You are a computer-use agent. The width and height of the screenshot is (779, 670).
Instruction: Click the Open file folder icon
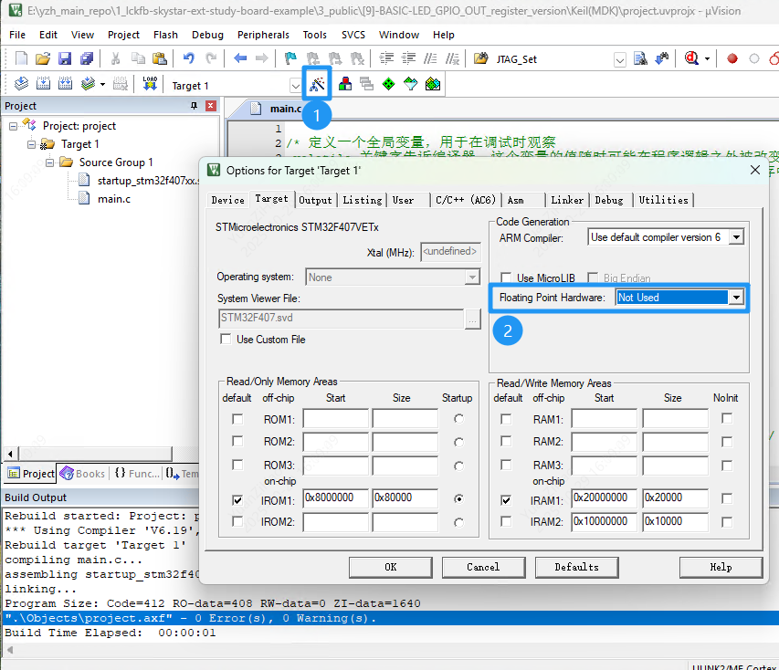coord(42,58)
